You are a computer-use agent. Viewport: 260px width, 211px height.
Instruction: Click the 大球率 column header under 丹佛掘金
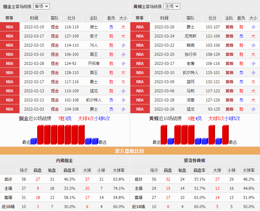119,170
